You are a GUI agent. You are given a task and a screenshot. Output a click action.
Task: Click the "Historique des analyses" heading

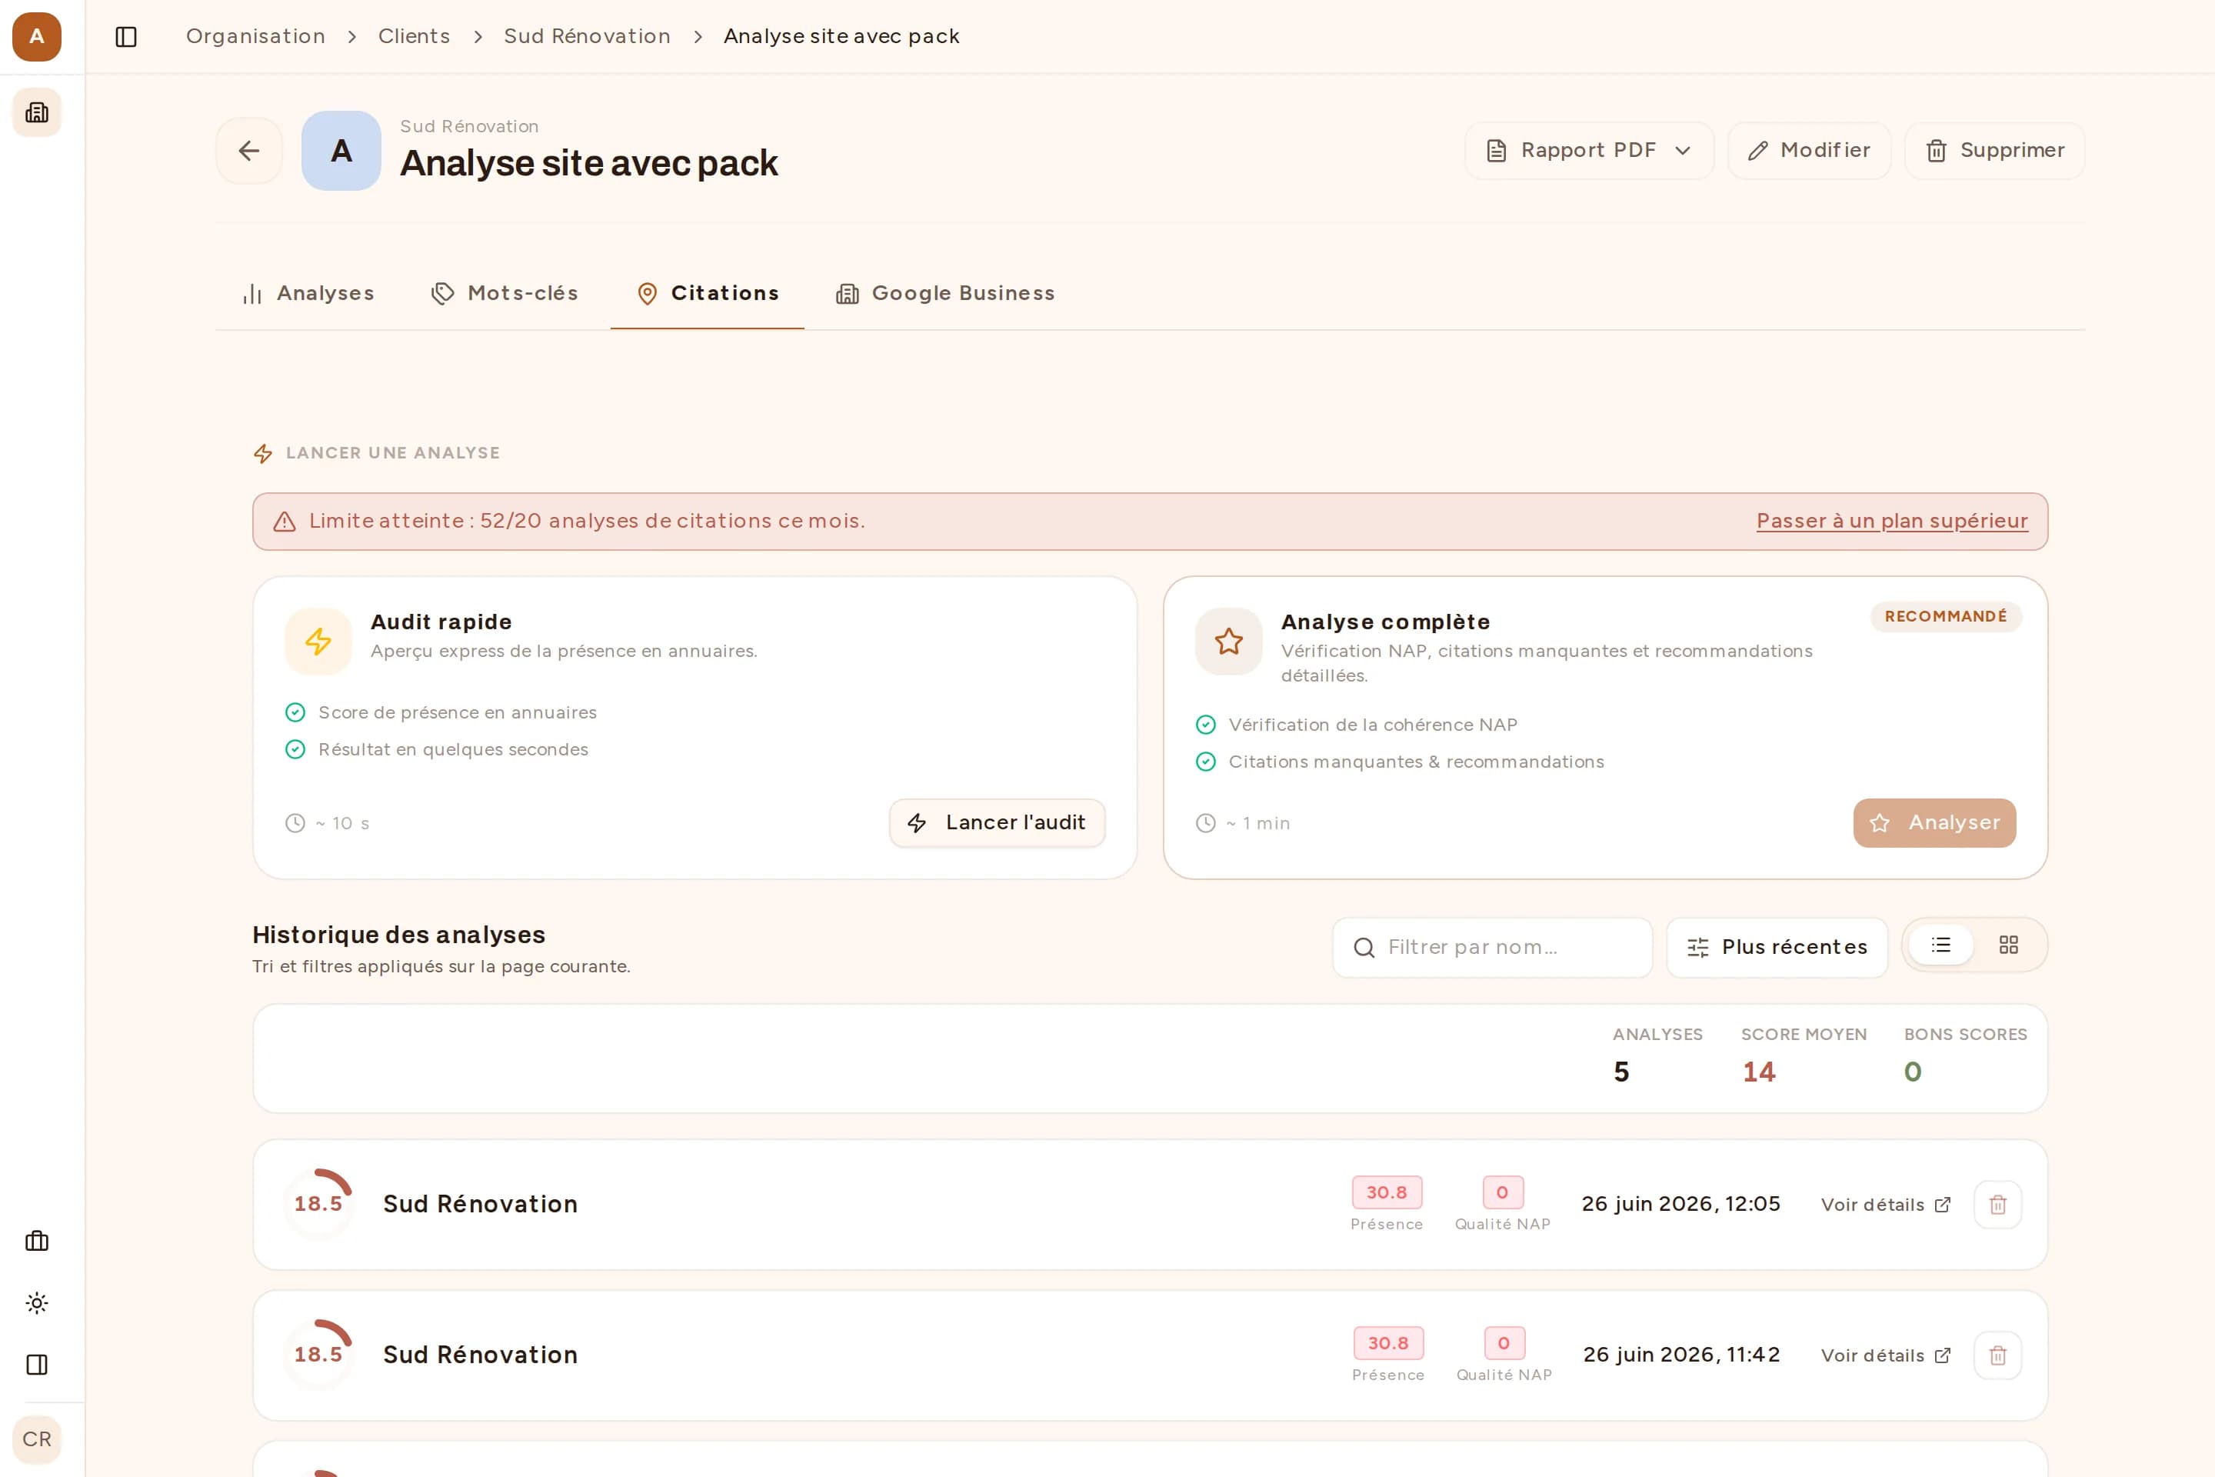point(398,935)
